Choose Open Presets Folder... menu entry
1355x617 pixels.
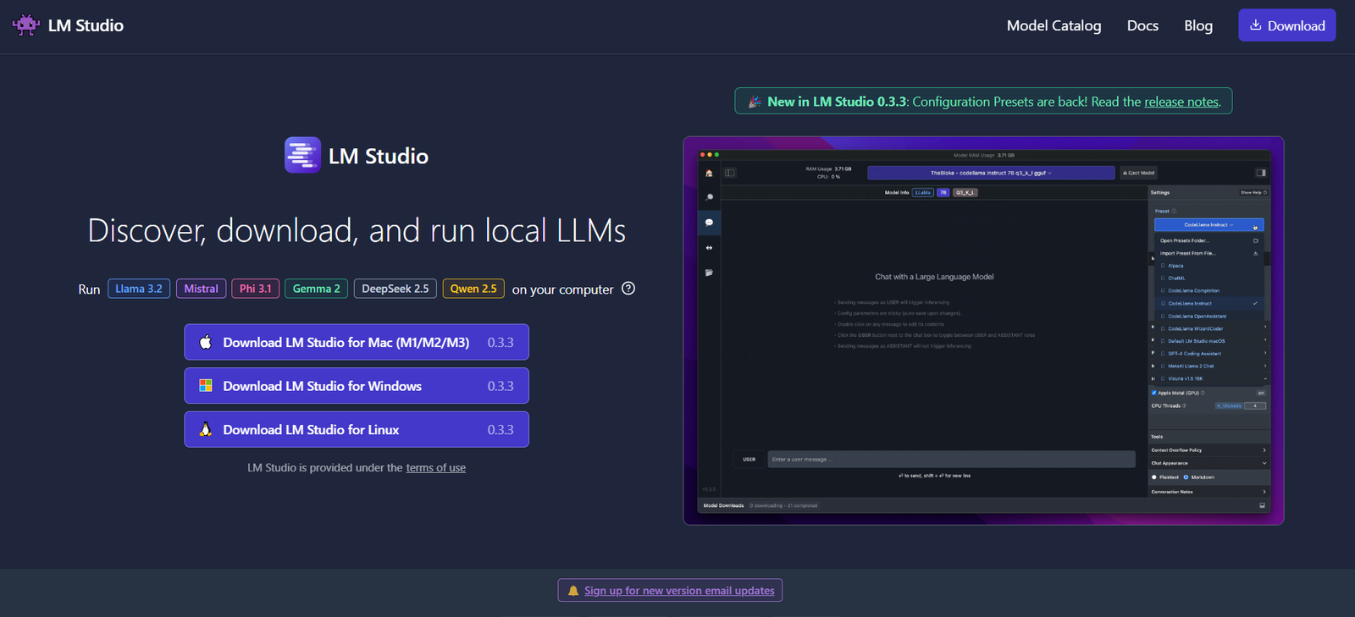pos(1208,240)
